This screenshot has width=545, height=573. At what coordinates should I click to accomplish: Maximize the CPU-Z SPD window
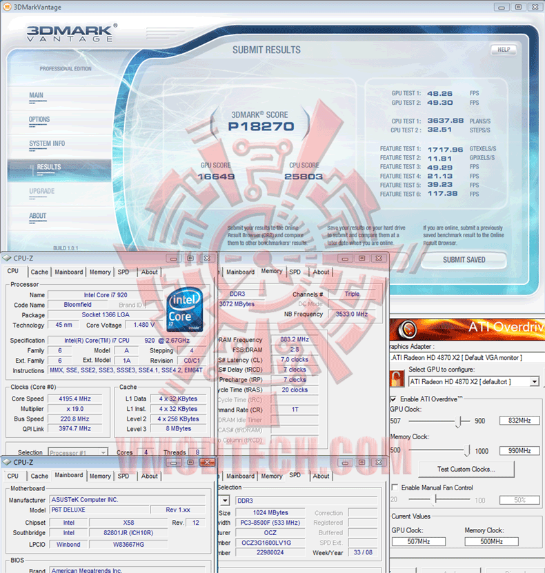[362, 462]
